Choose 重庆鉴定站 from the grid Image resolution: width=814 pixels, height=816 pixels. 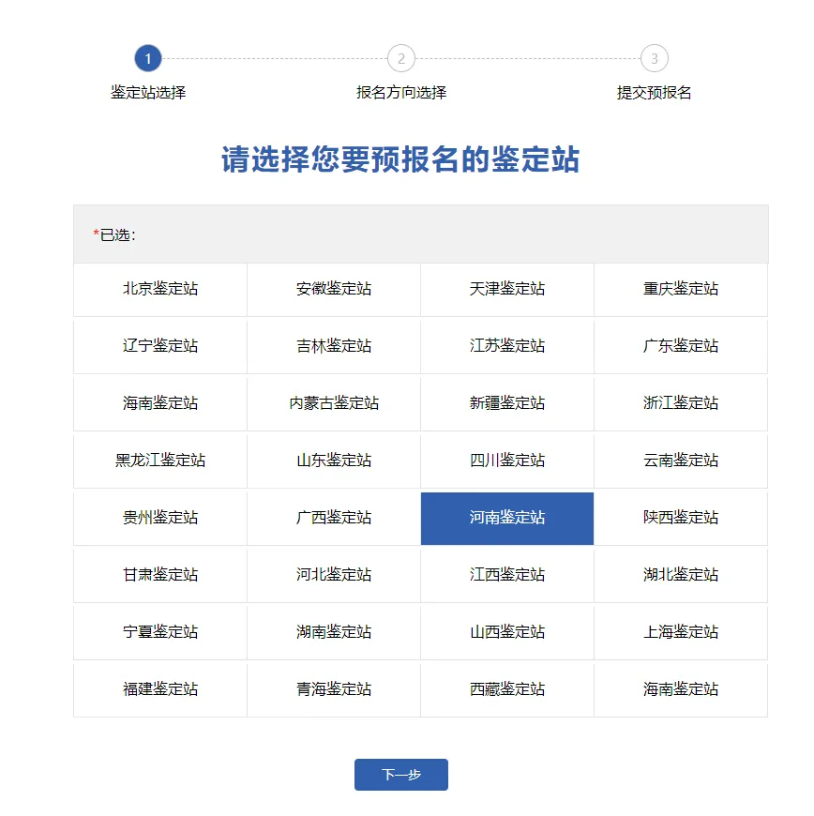(681, 289)
